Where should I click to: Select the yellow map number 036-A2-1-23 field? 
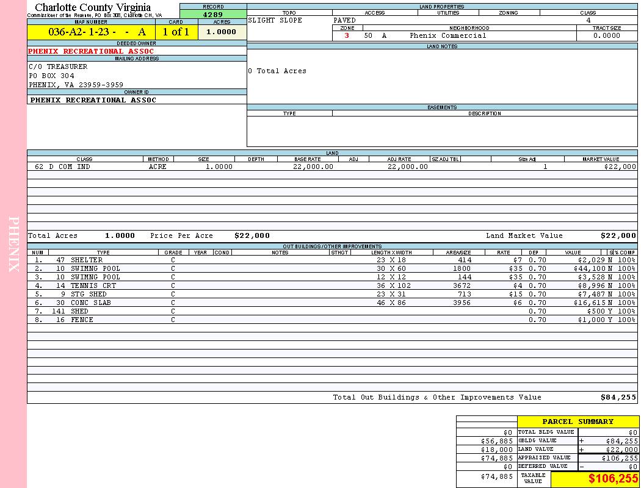coord(91,32)
